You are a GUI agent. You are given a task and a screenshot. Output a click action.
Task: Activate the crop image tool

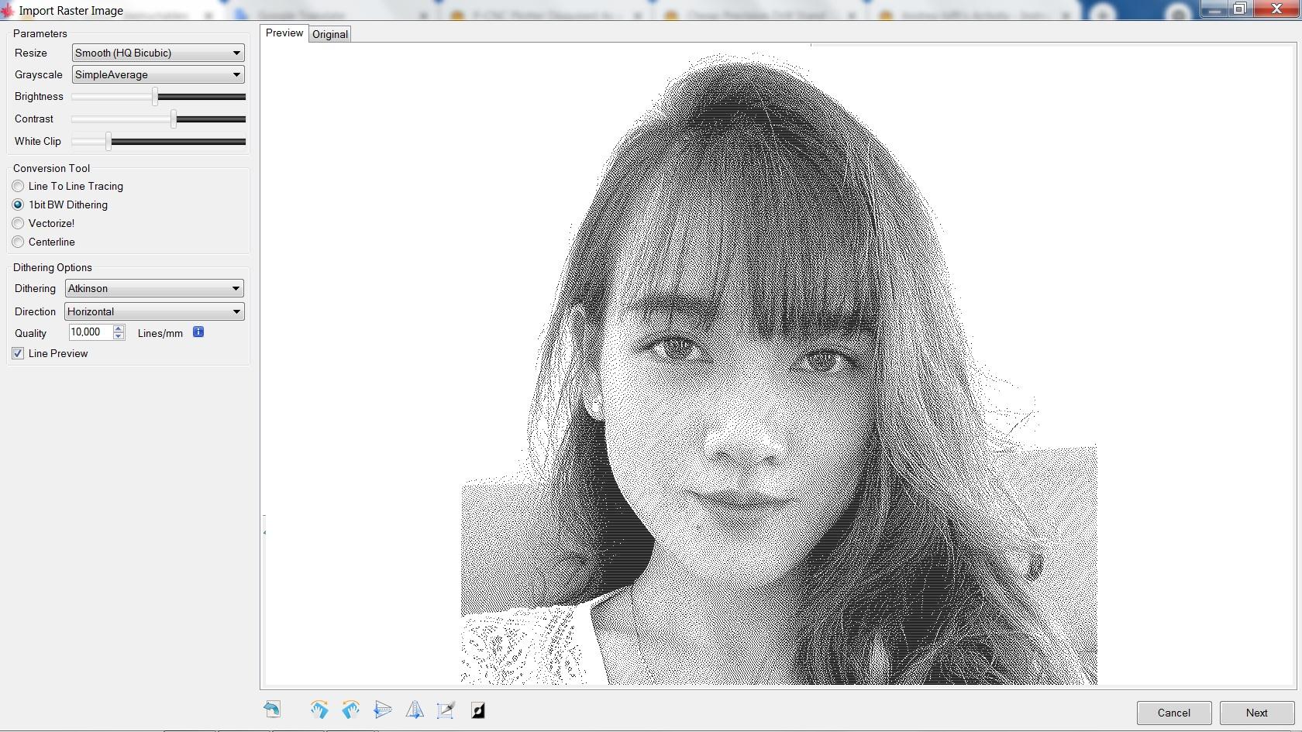pyautogui.click(x=446, y=710)
